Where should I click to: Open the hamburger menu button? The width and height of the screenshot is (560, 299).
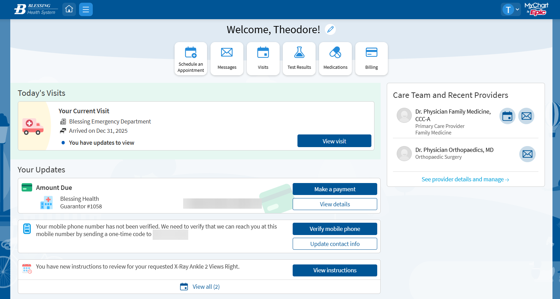pyautogui.click(x=86, y=9)
